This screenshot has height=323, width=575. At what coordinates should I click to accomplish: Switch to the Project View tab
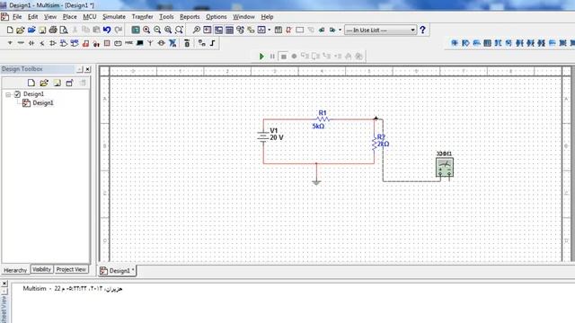click(71, 269)
